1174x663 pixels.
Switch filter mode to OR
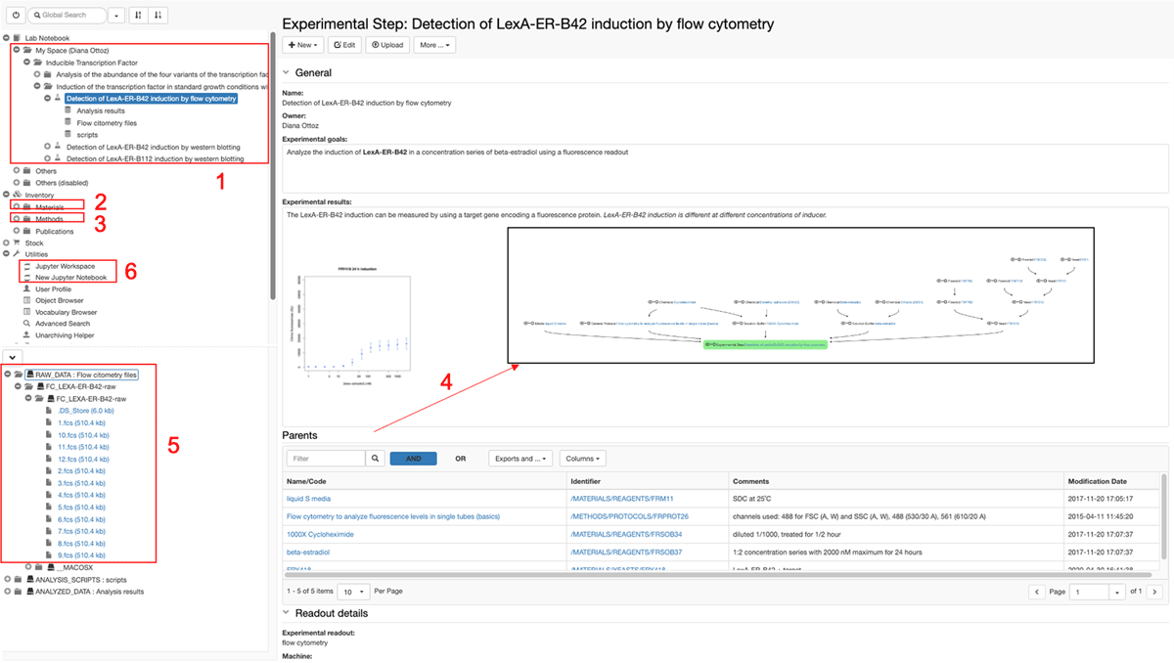[461, 458]
